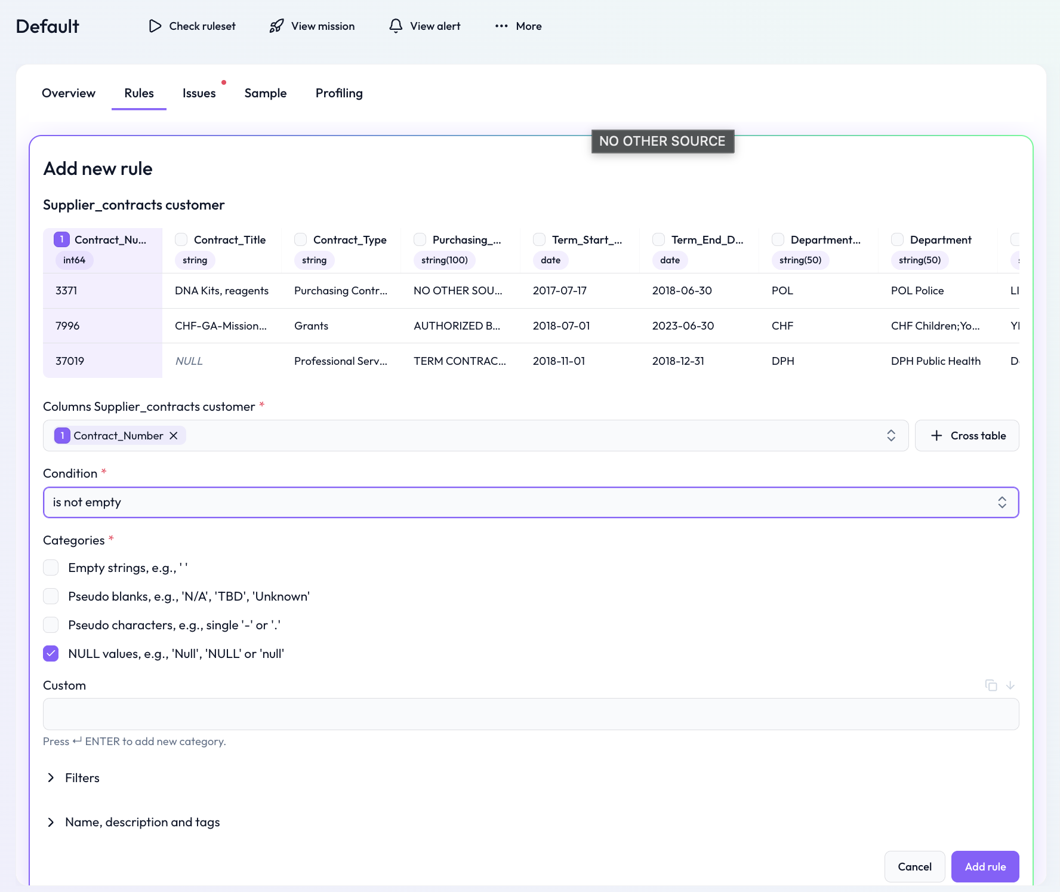Viewport: 1060px width, 892px height.
Task: Open the Condition dropdown showing is not empty
Action: click(x=531, y=503)
